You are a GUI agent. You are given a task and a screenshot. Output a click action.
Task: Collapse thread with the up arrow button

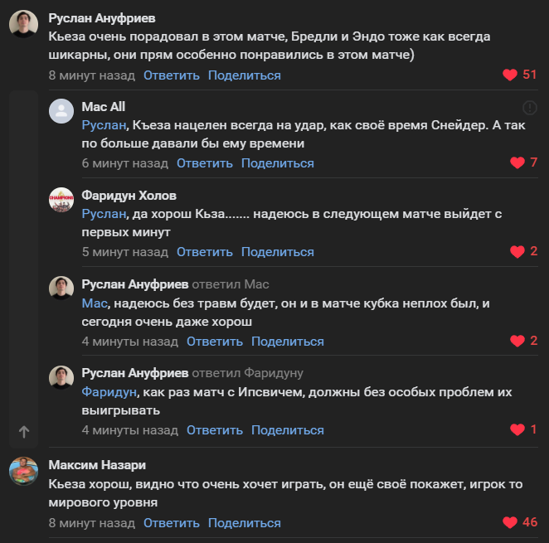[x=24, y=432]
